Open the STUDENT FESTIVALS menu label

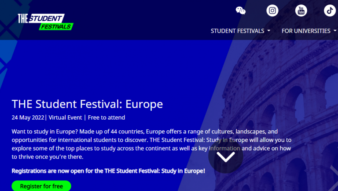[237, 31]
